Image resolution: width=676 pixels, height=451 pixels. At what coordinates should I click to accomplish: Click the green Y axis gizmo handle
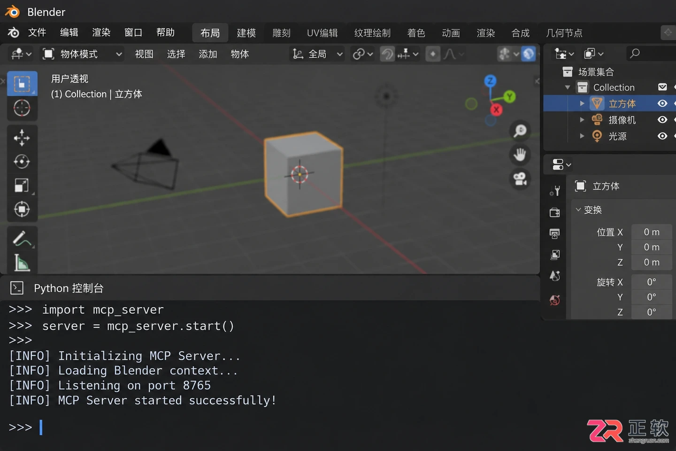509,97
